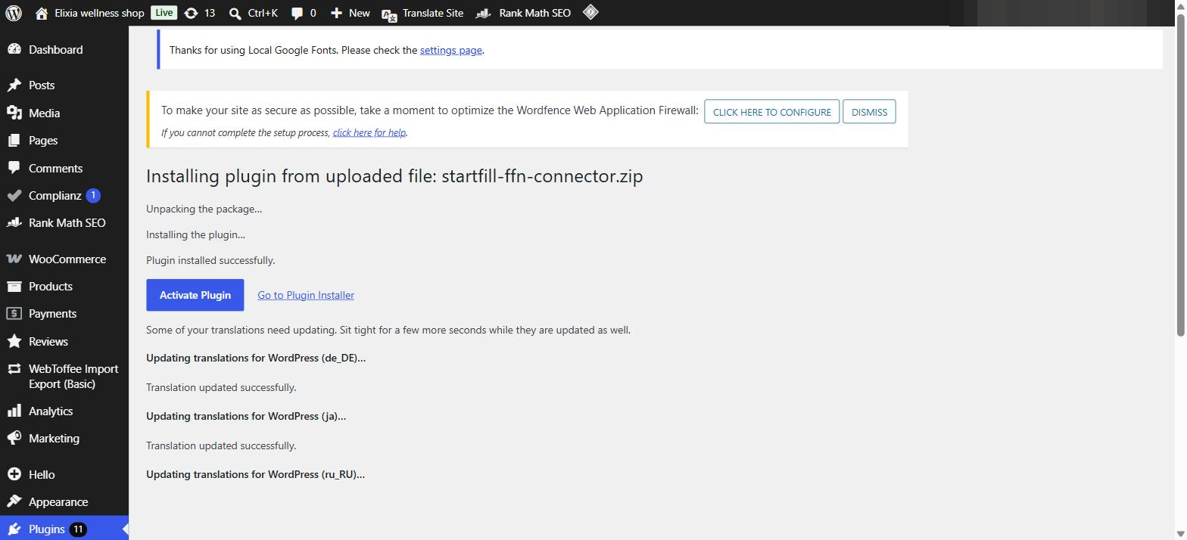Image resolution: width=1187 pixels, height=540 pixels.
Task: Open the Rank Math SEO bar chart icon in top bar
Action: (x=483, y=13)
